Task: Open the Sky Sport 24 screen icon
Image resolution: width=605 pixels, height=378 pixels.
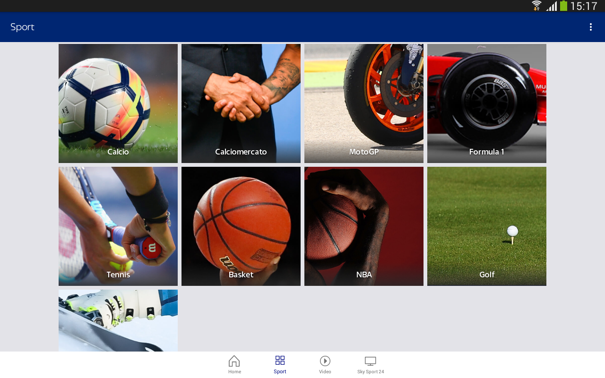Action: [371, 361]
